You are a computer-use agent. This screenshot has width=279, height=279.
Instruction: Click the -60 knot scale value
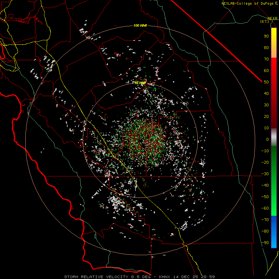click(265, 208)
